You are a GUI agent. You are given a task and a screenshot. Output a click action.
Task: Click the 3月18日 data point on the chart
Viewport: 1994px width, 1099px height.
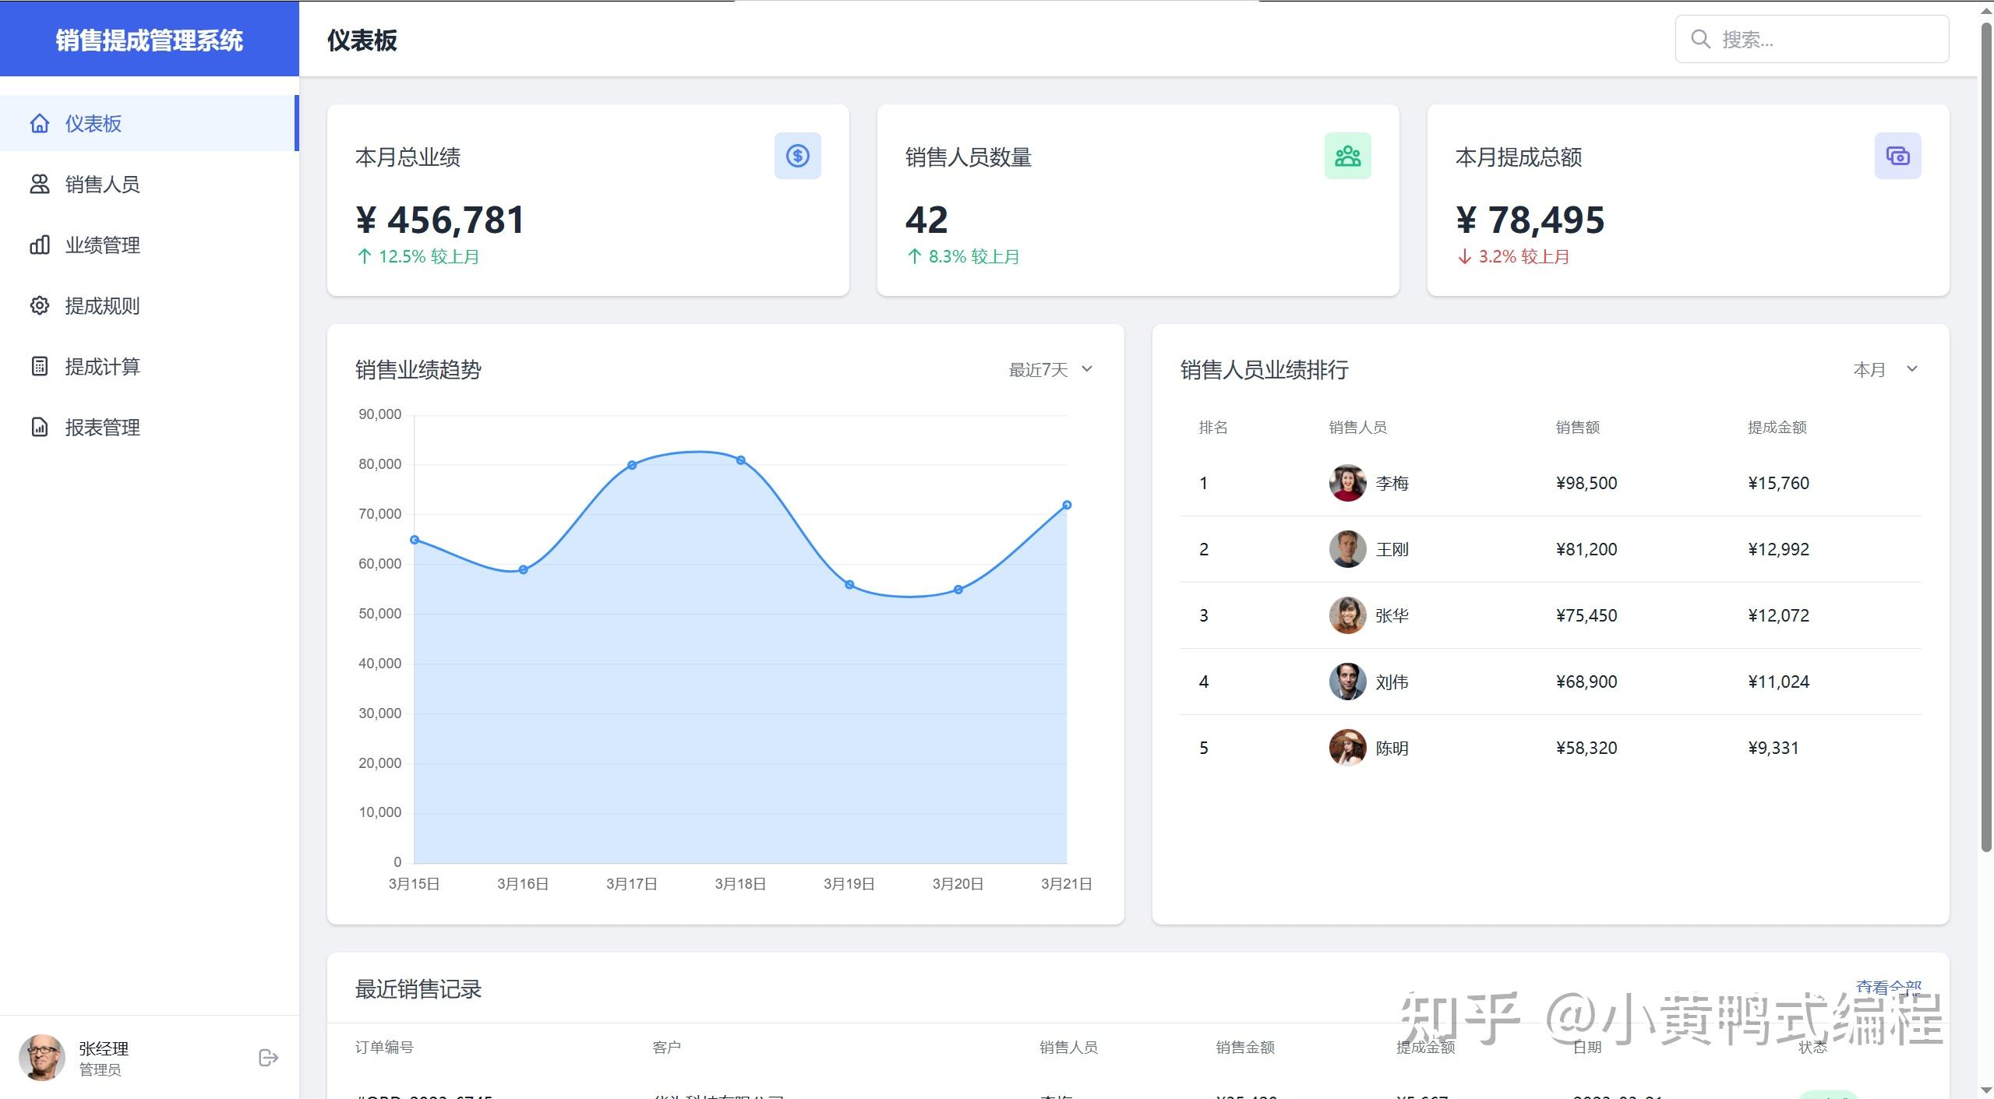(740, 460)
